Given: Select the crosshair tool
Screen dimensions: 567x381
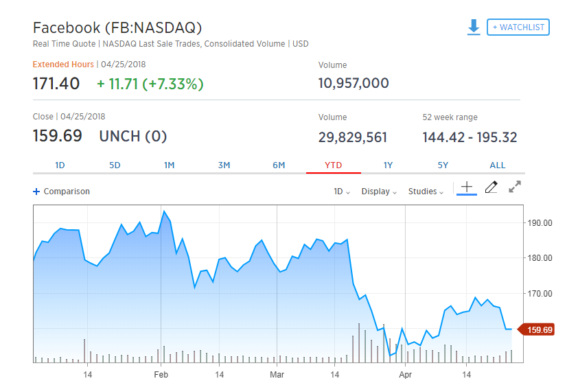Looking at the screenshot, I should click(467, 187).
